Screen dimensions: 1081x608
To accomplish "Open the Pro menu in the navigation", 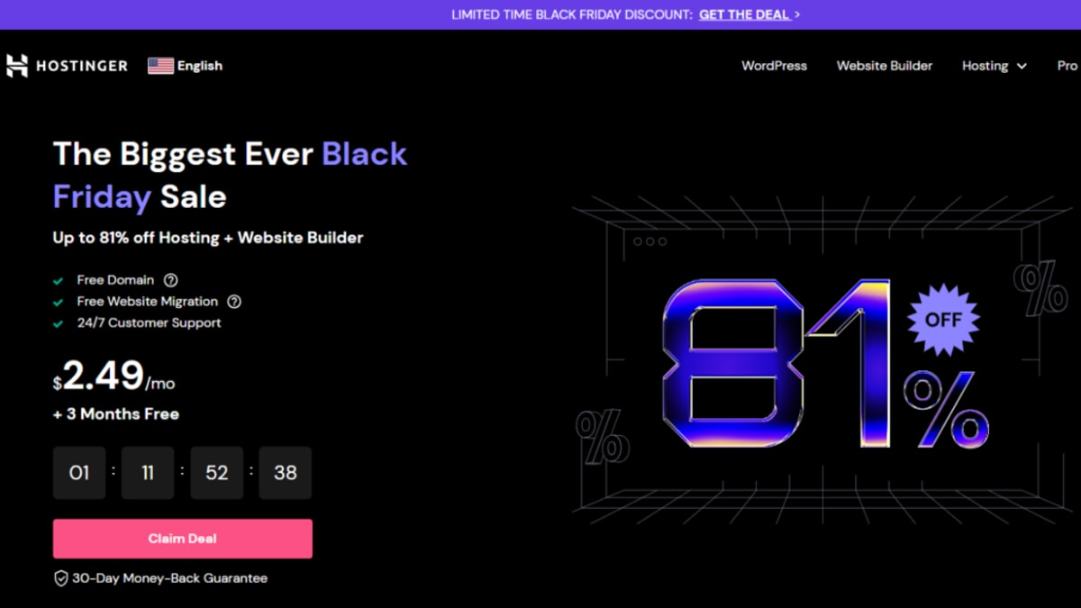I will [1067, 65].
